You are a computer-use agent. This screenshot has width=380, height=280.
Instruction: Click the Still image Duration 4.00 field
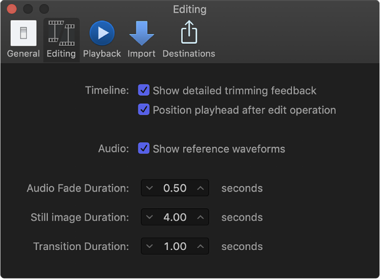[x=175, y=217]
